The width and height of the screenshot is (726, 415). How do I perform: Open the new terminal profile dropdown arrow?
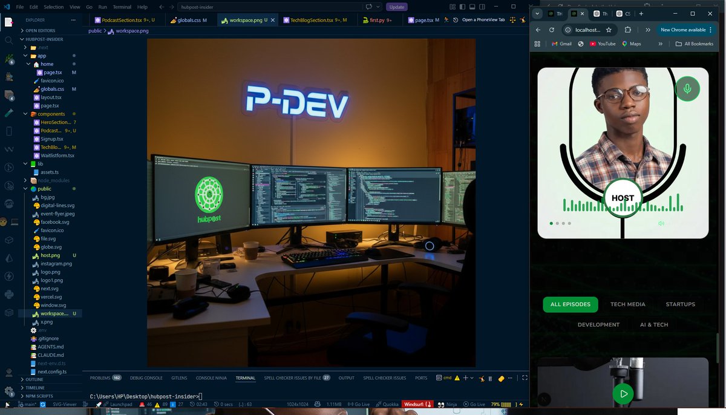(472, 378)
